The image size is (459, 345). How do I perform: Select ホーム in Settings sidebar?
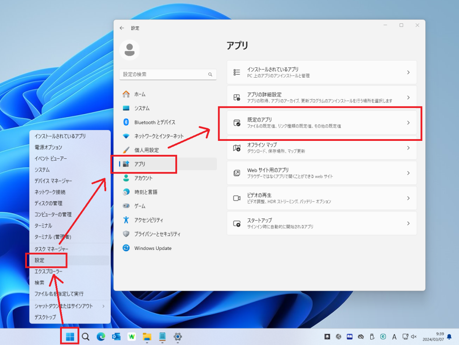point(168,94)
